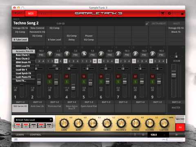Select Save FX... menu entry

24,81
